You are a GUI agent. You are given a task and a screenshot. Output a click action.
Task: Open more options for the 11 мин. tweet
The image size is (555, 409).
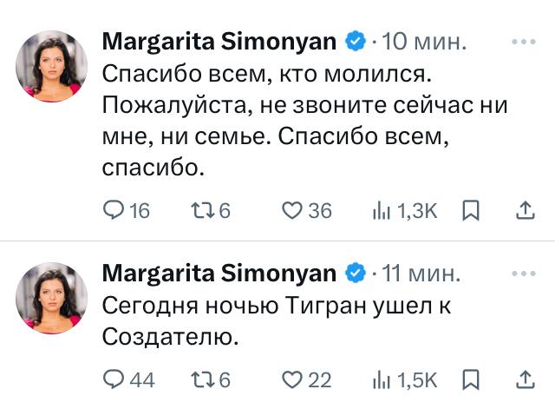click(x=525, y=274)
